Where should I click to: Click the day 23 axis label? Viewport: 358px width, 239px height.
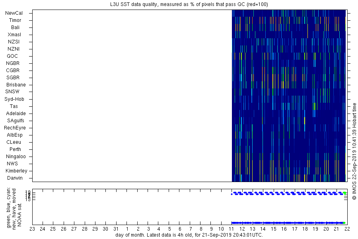click(x=32, y=229)
